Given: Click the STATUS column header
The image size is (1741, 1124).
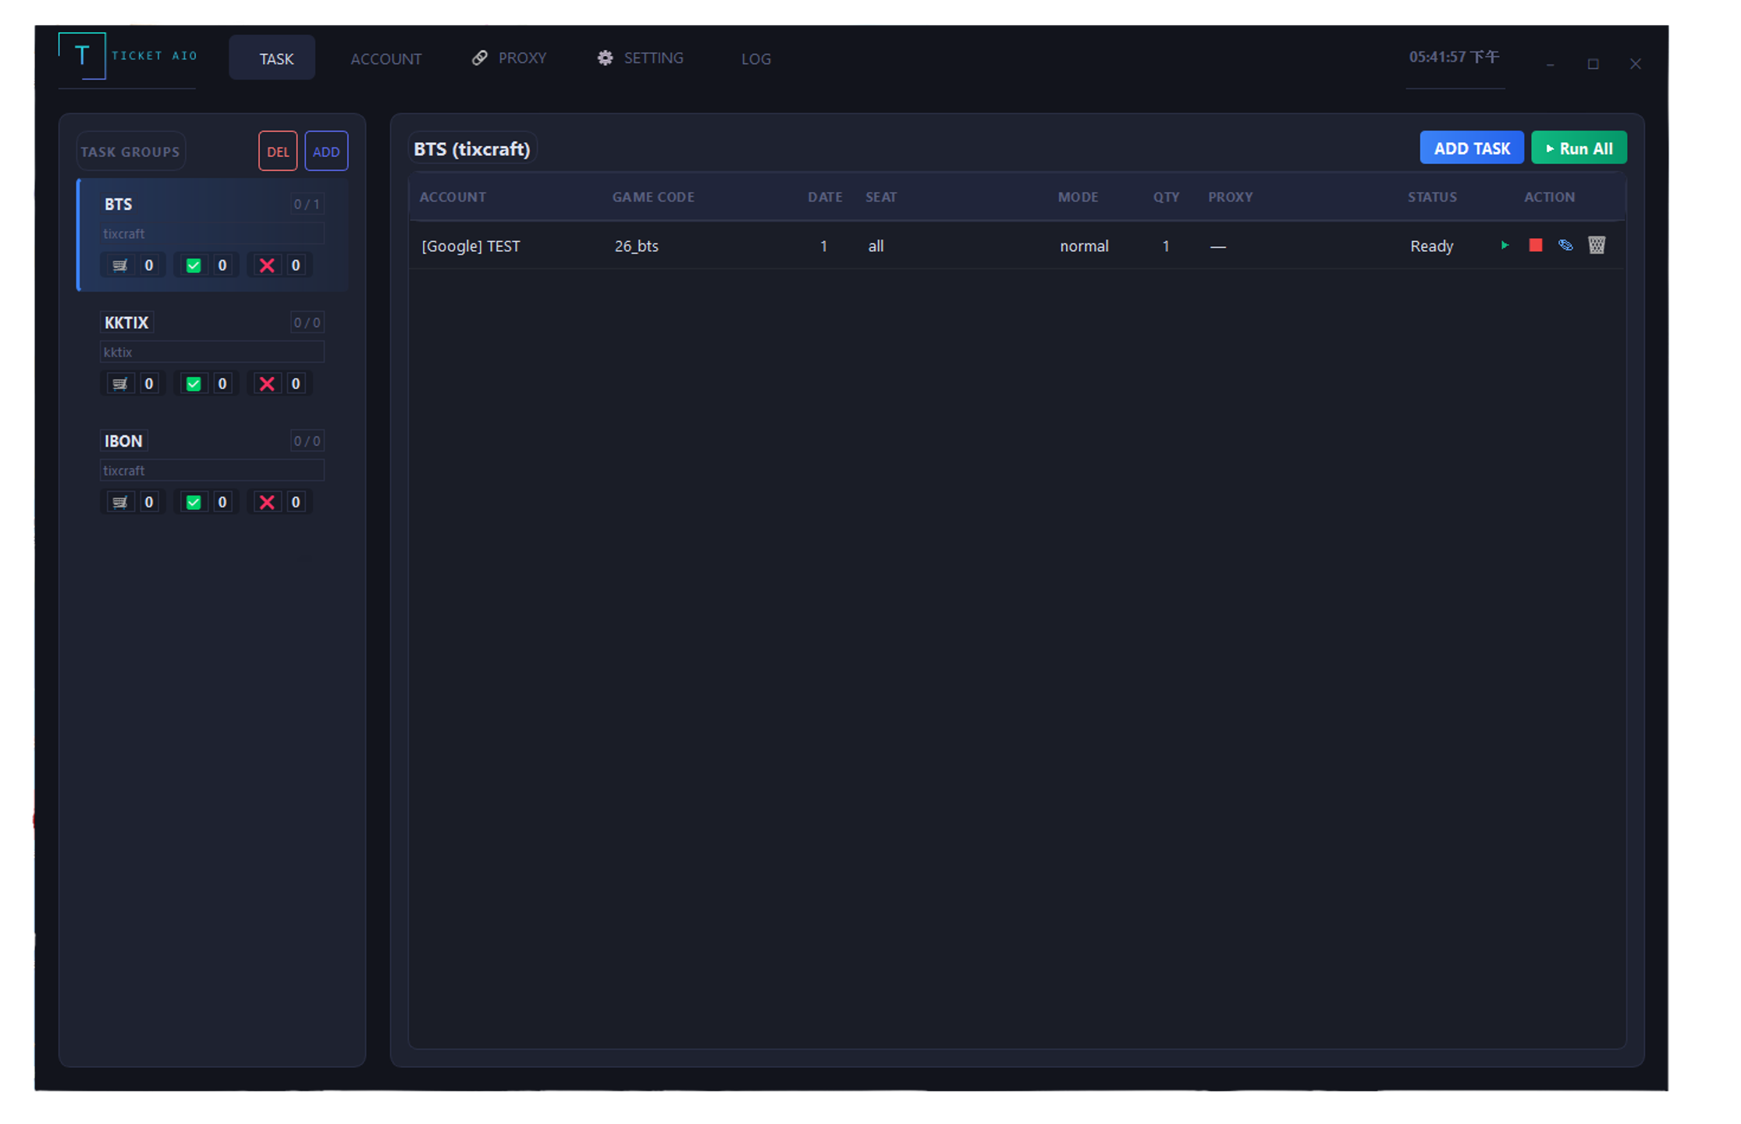Looking at the screenshot, I should click(1432, 197).
